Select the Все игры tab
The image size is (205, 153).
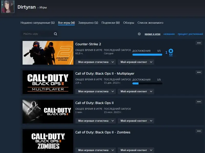(x=66, y=23)
